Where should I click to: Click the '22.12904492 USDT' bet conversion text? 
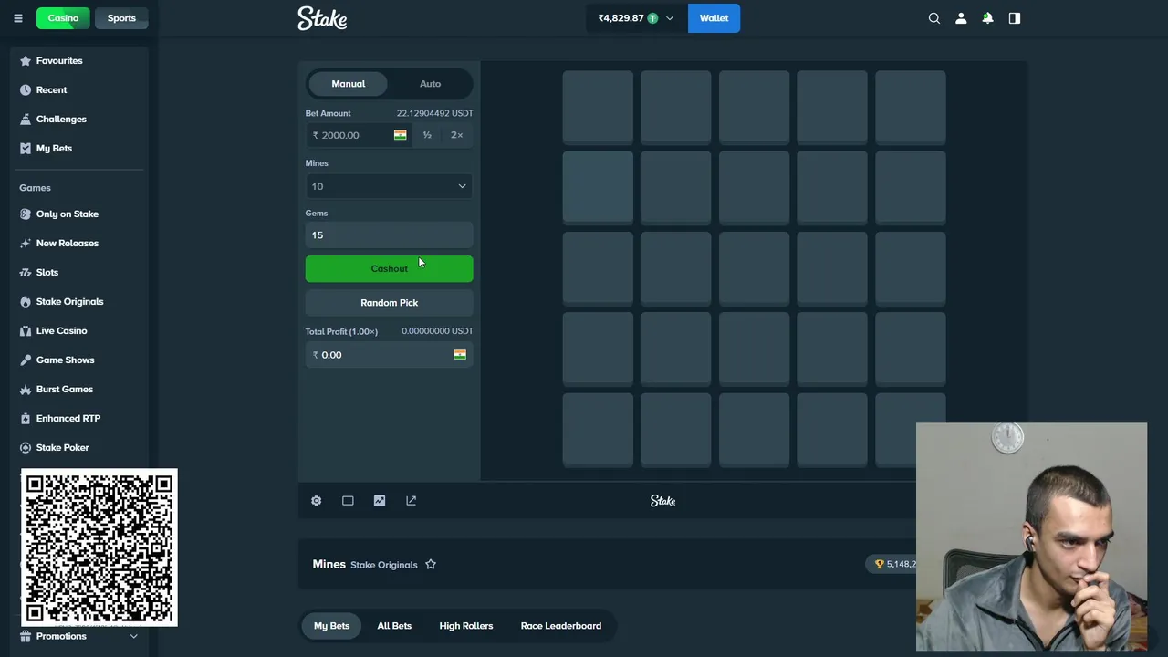click(x=434, y=113)
